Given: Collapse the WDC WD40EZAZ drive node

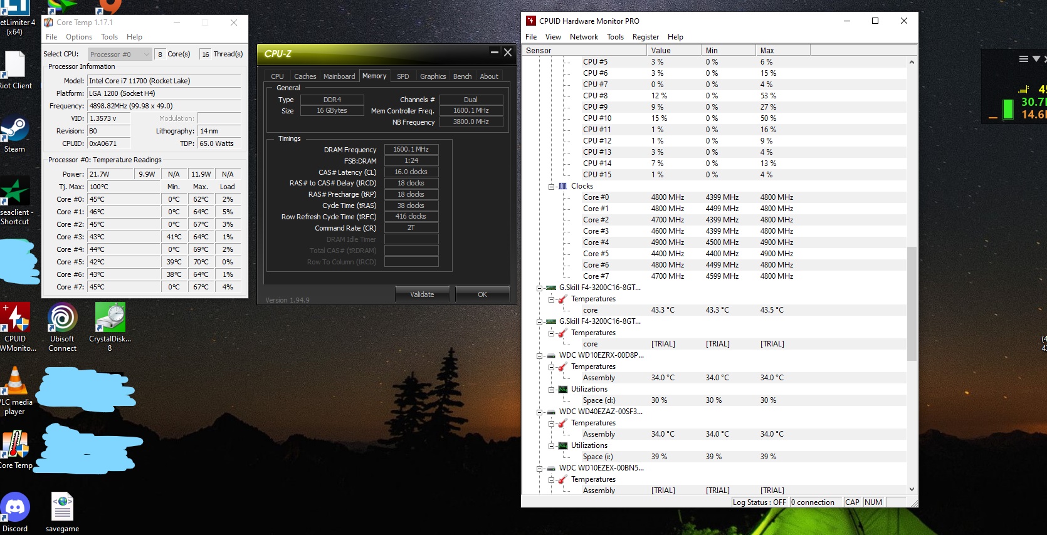Looking at the screenshot, I should 539,412.
